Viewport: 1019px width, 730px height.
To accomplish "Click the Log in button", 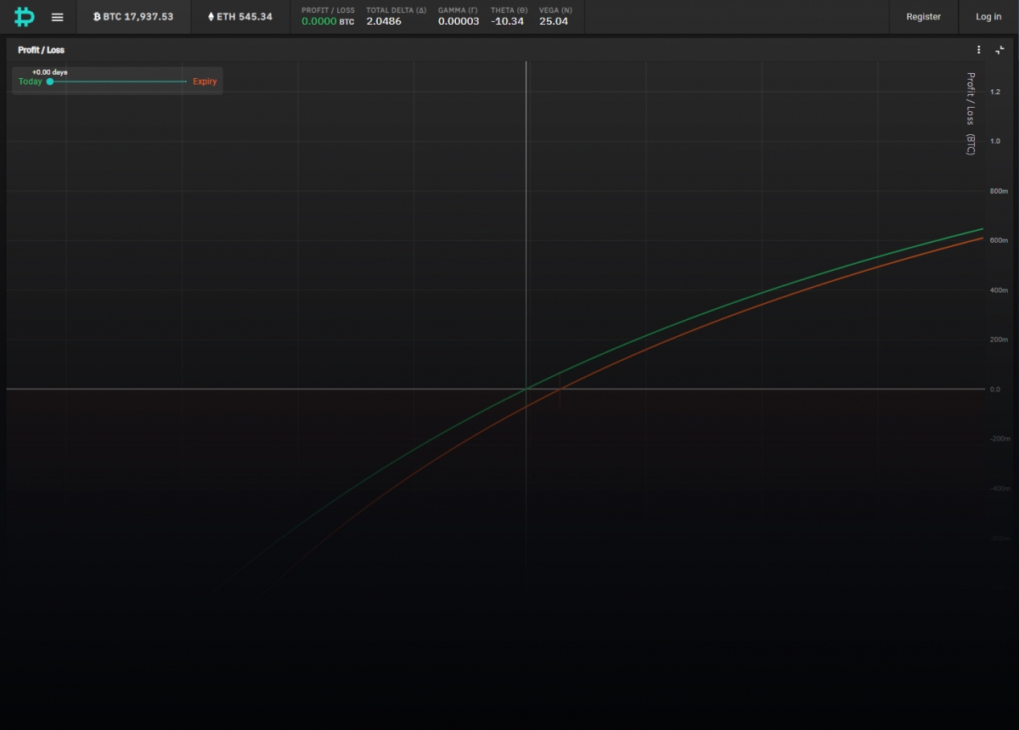I will (988, 16).
